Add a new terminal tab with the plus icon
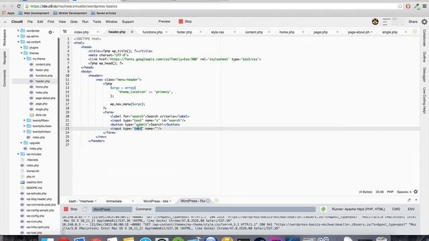This screenshot has height=241, width=429. point(217,201)
